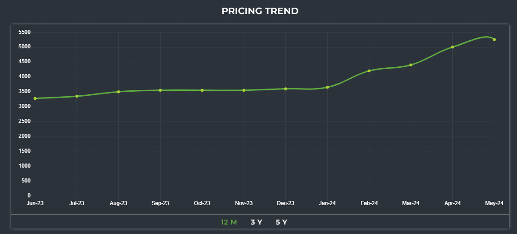Click the 0 value on y-axis
517x234 pixels.
[x=29, y=196]
